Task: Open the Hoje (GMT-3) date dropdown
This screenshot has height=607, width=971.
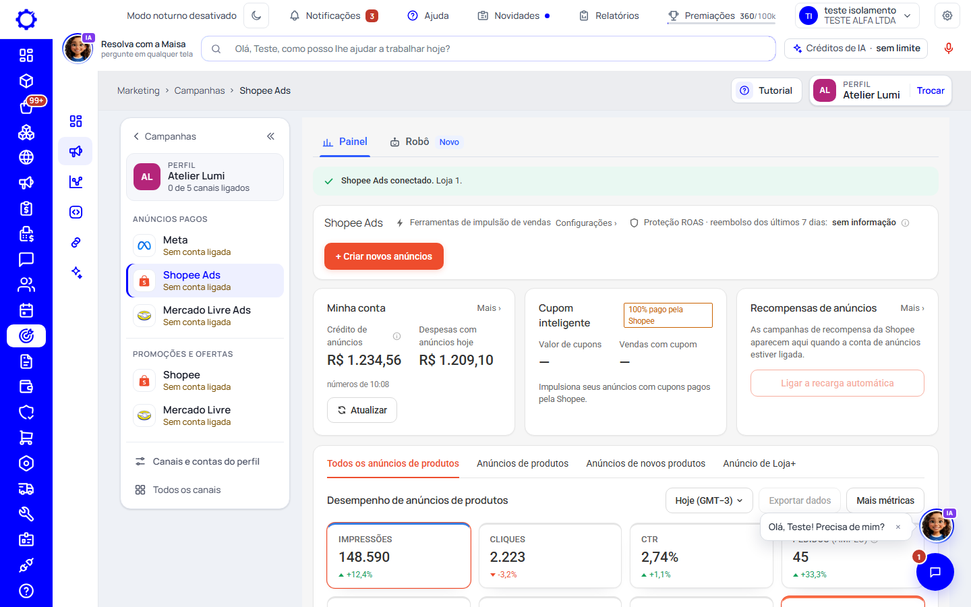Action: (709, 500)
